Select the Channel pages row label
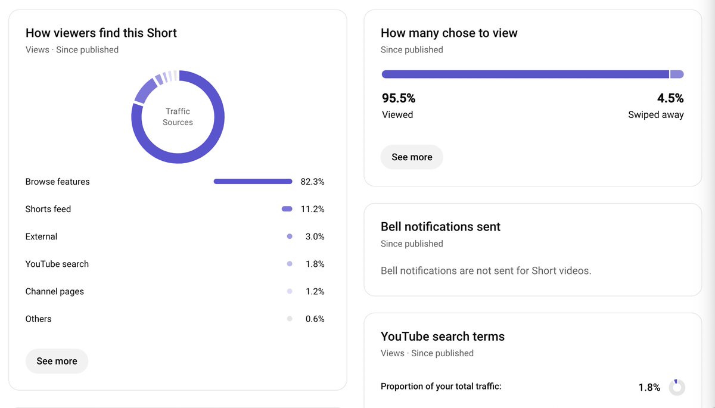715x408 pixels. pos(55,291)
